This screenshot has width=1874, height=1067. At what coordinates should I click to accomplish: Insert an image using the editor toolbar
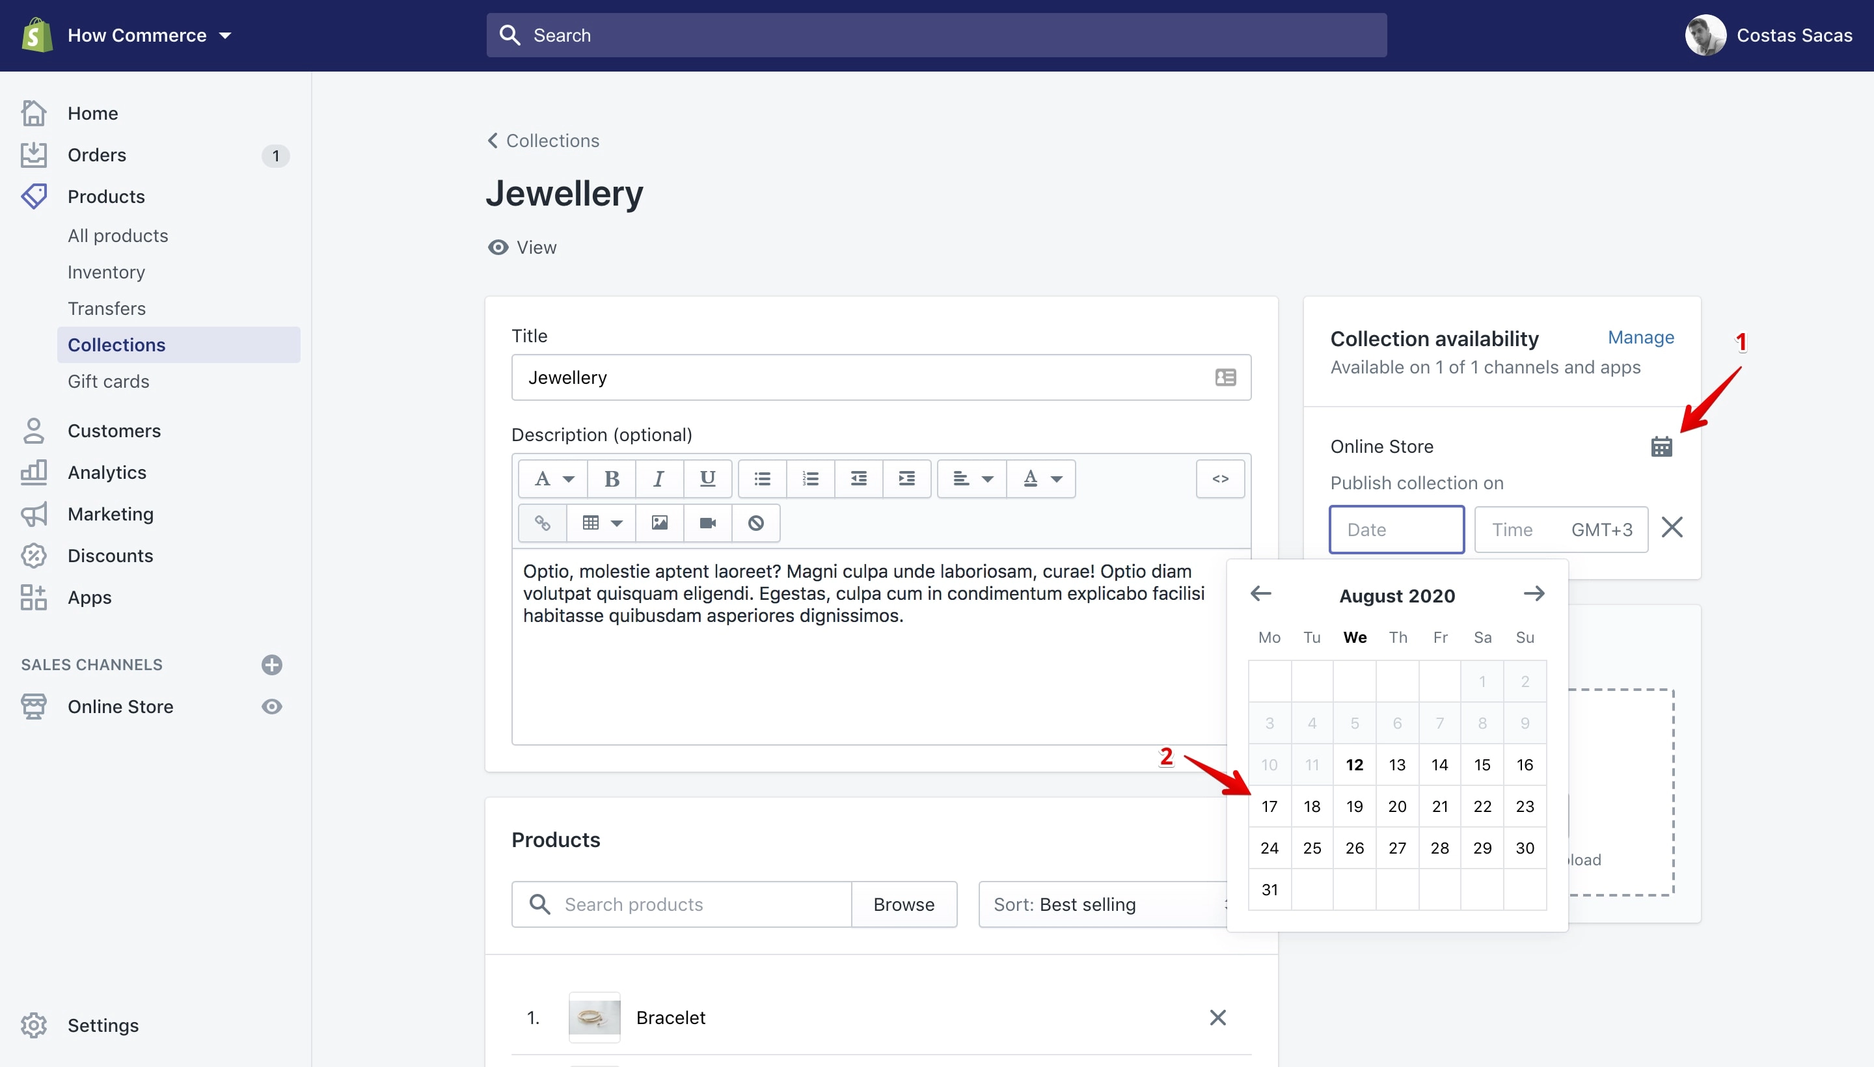click(660, 522)
